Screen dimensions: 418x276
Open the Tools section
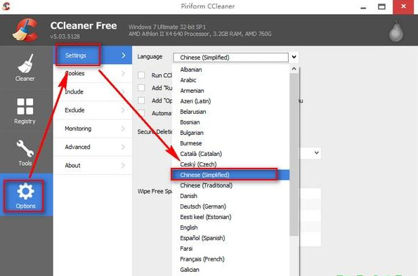click(x=25, y=152)
